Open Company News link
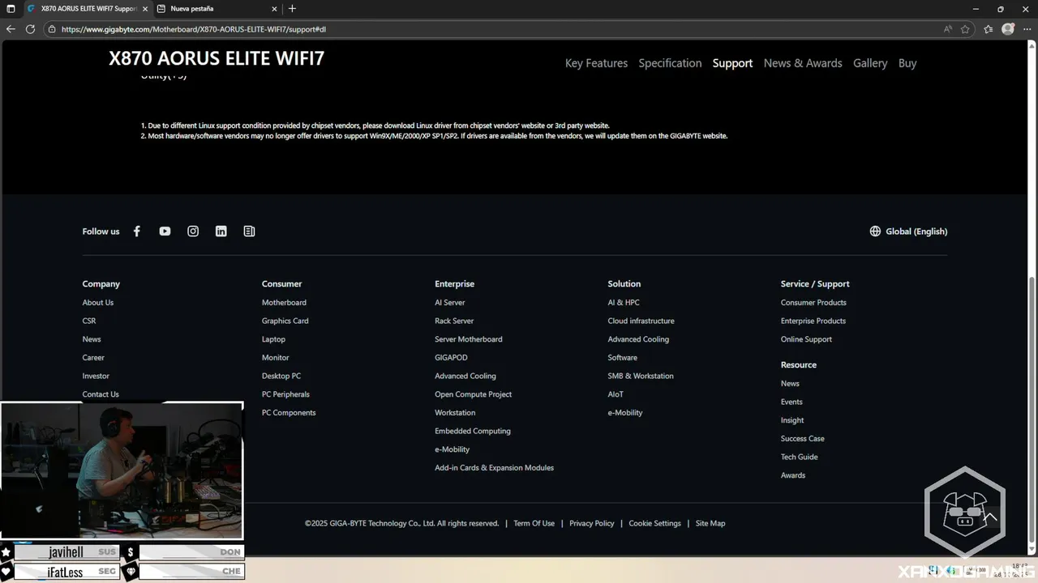Screen dimensions: 1038x583 (x=92, y=339)
